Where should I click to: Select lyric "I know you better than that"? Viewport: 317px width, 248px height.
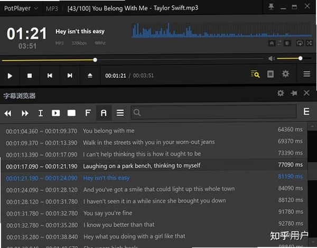coord(119,225)
